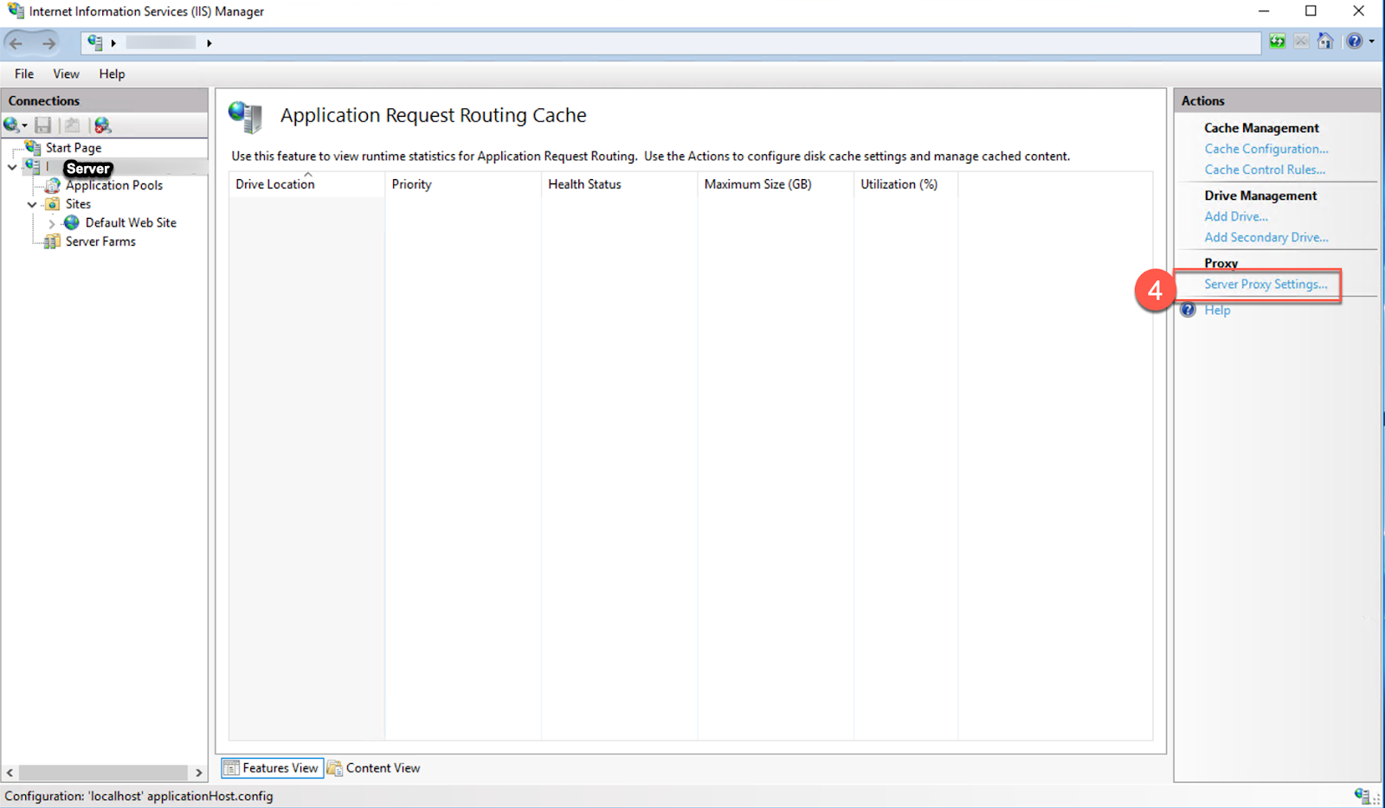Image resolution: width=1385 pixels, height=808 pixels.
Task: Switch to Features View tab
Action: pos(272,768)
